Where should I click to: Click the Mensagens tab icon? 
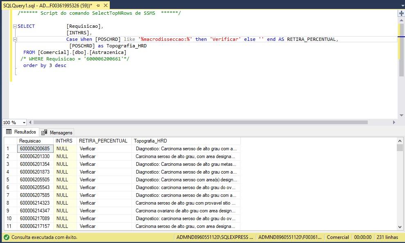44,132
